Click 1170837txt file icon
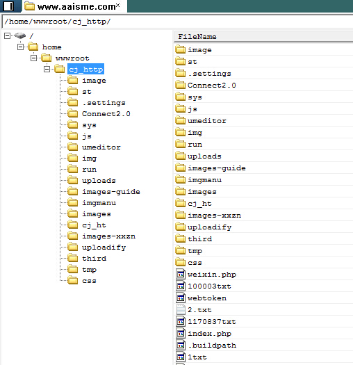Viewport: 353px width, 365px height. click(181, 321)
